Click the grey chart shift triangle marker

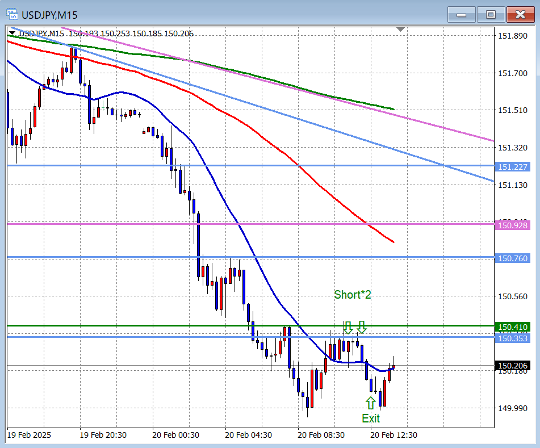401,29
